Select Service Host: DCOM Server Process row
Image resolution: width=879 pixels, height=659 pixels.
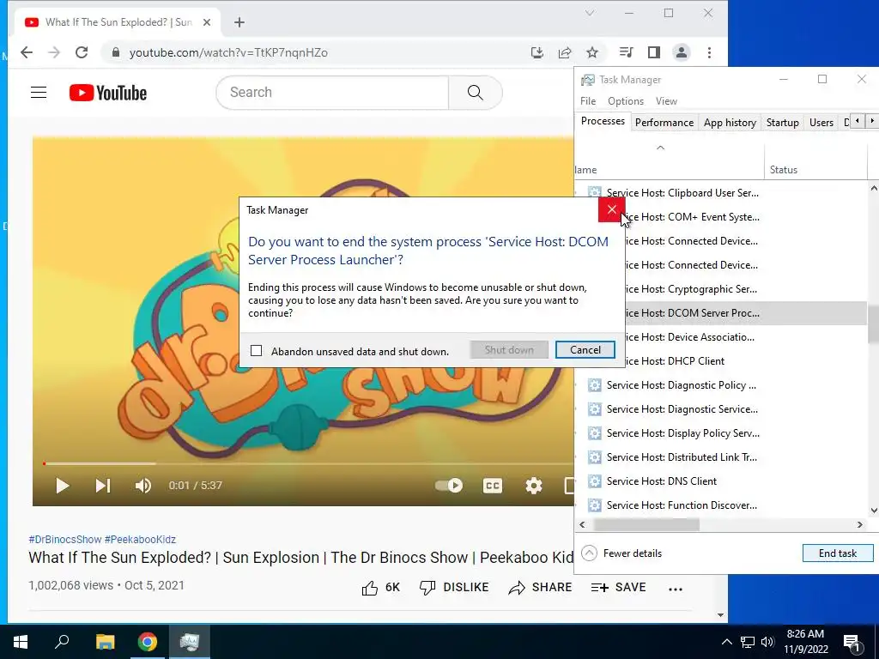(746, 313)
